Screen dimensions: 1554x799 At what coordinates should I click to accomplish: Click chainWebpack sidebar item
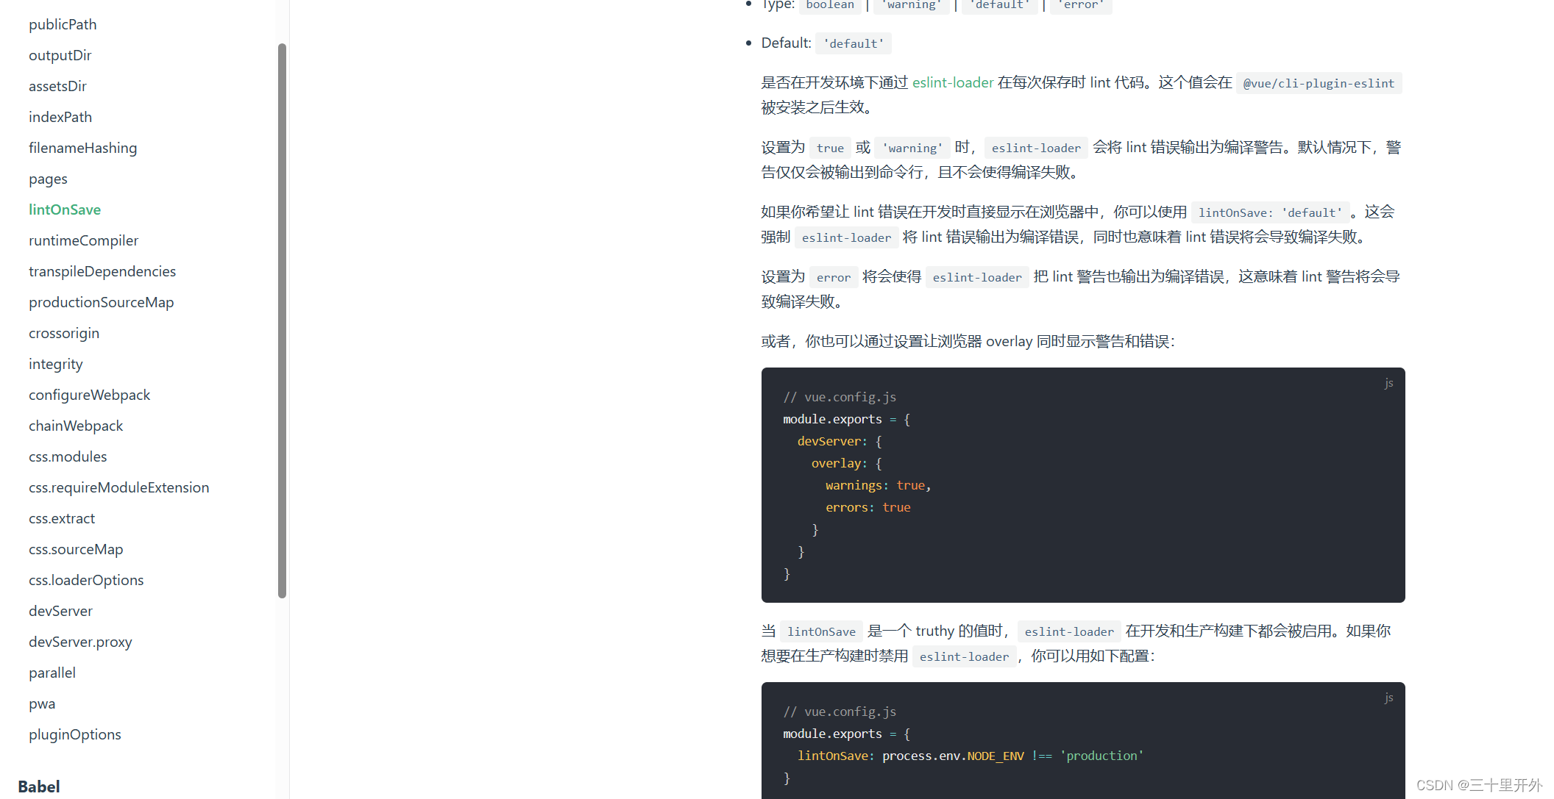point(77,425)
